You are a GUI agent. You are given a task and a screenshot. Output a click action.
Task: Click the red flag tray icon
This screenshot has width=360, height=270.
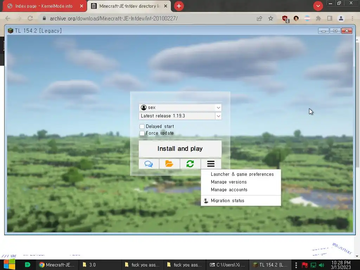(305, 265)
